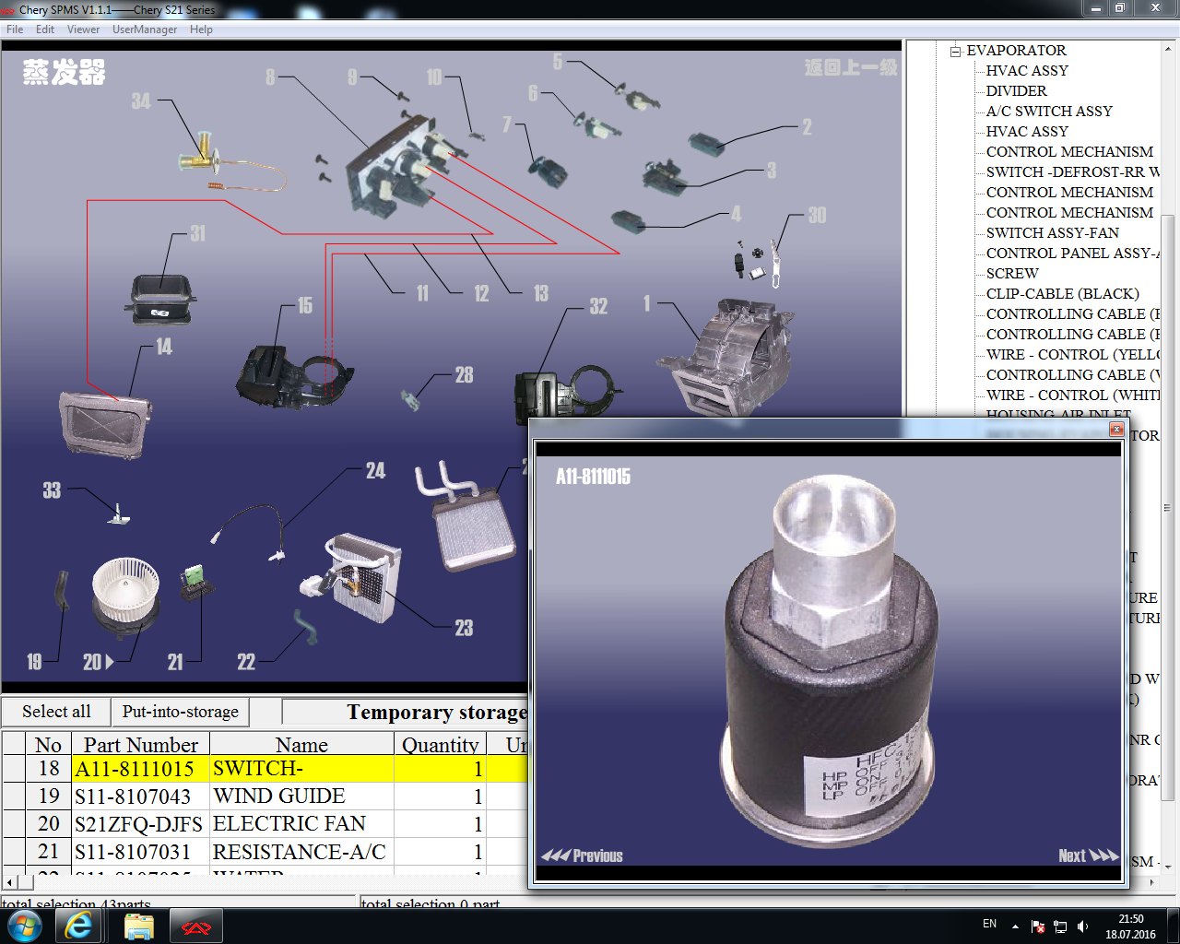
Task: Select the small bracket, part 33
Action: click(x=119, y=514)
